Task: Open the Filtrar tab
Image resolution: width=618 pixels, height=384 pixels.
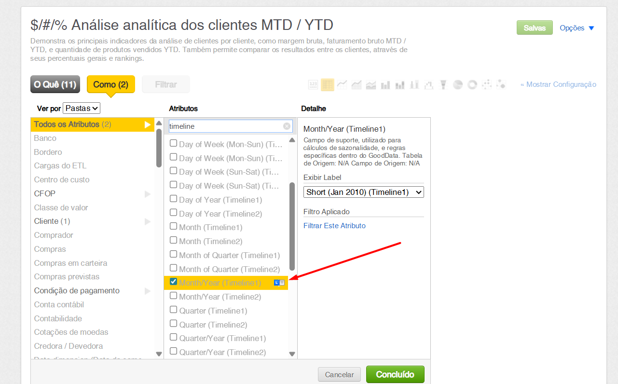Action: coord(165,84)
